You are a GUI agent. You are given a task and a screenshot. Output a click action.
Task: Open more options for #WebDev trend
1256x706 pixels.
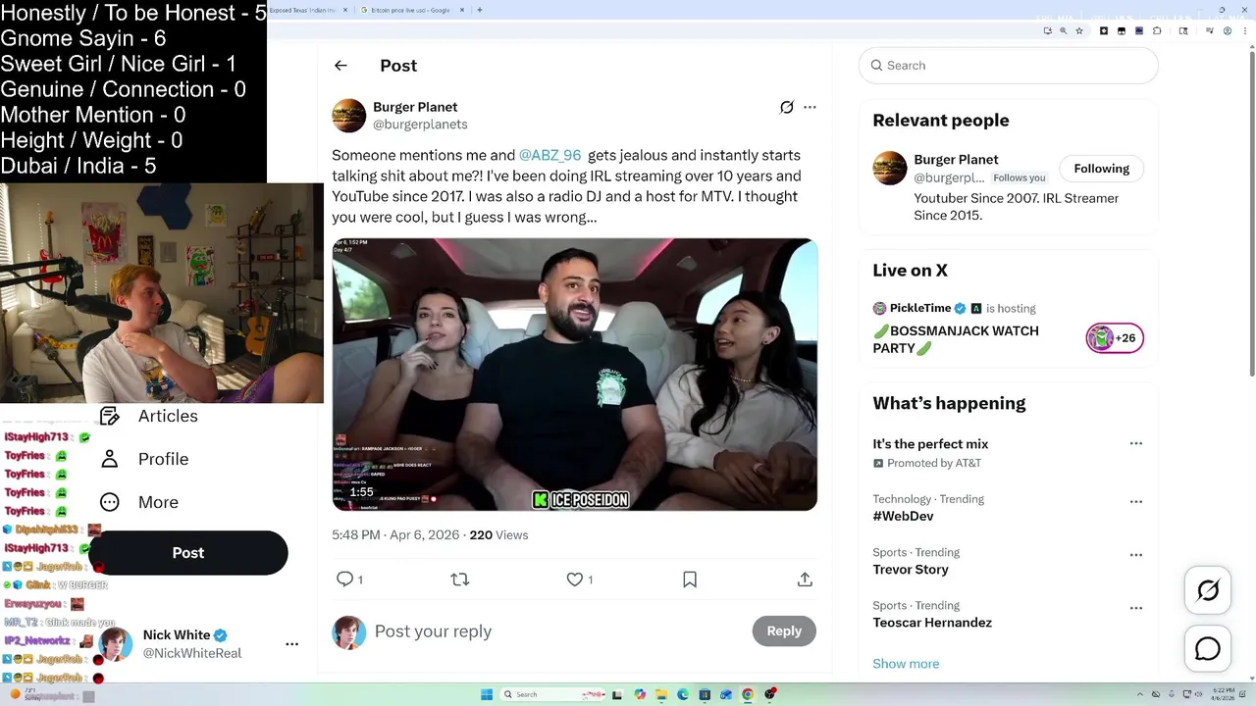coord(1135,501)
